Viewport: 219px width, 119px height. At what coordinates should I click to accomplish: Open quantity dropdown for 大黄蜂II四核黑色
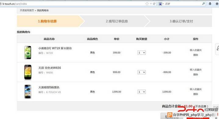click(x=142, y=92)
